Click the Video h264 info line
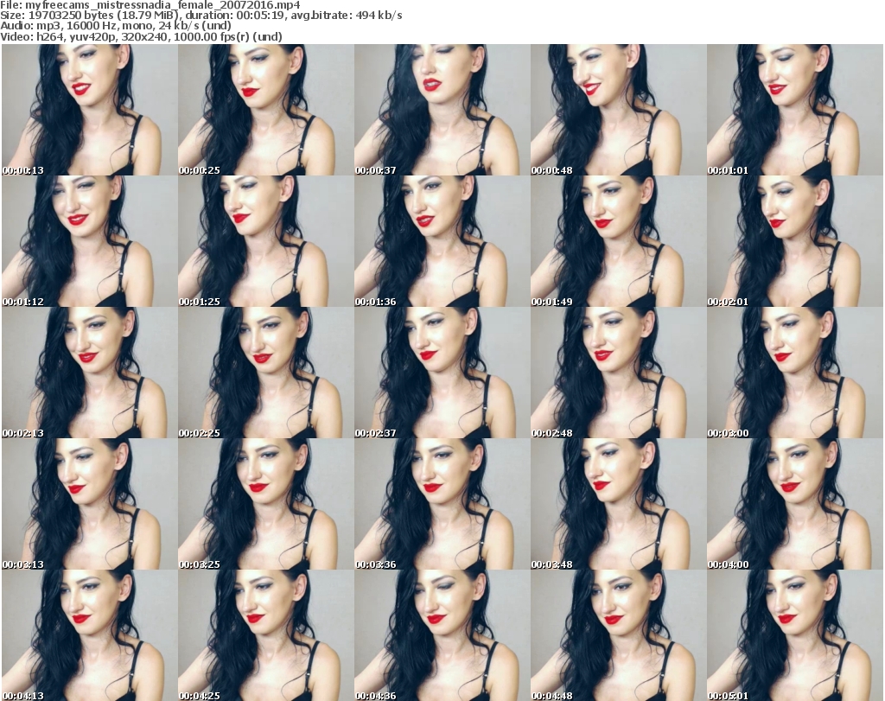Screen dimensions: 885x701 [141, 36]
